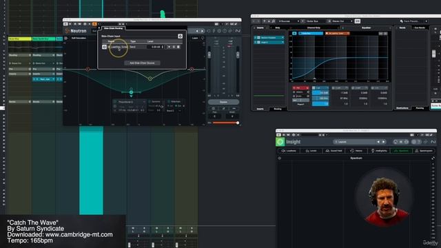Select the Strip tab in Channel Settings

278,28
